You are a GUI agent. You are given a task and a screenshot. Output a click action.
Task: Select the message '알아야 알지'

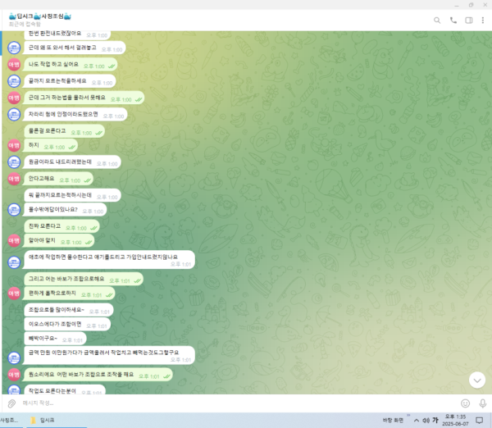[59, 241]
